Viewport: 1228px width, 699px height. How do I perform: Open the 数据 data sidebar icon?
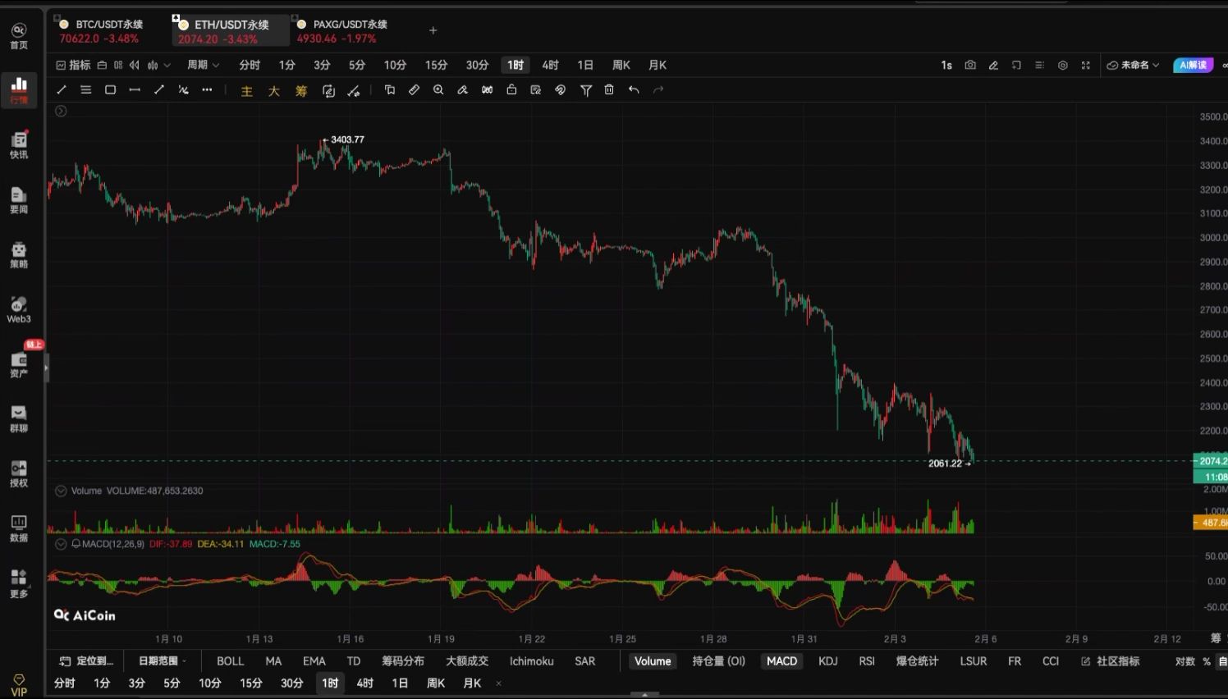pyautogui.click(x=19, y=529)
